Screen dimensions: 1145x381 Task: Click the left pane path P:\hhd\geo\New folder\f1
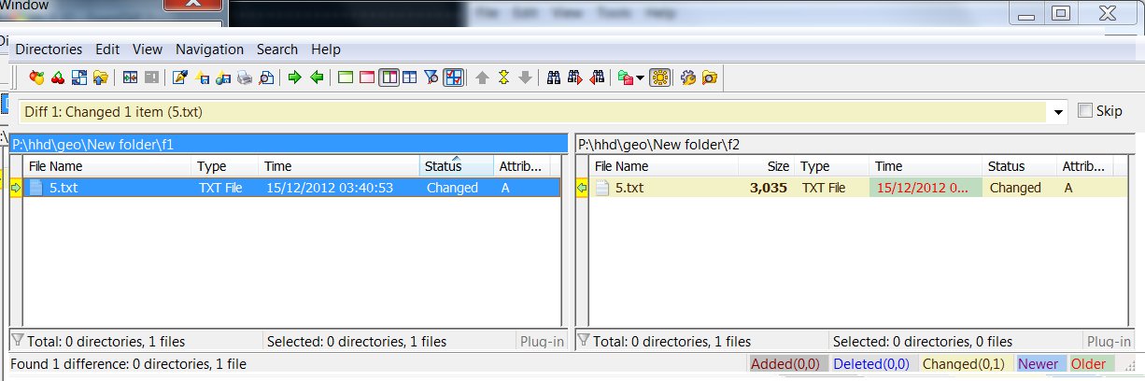[x=290, y=145]
